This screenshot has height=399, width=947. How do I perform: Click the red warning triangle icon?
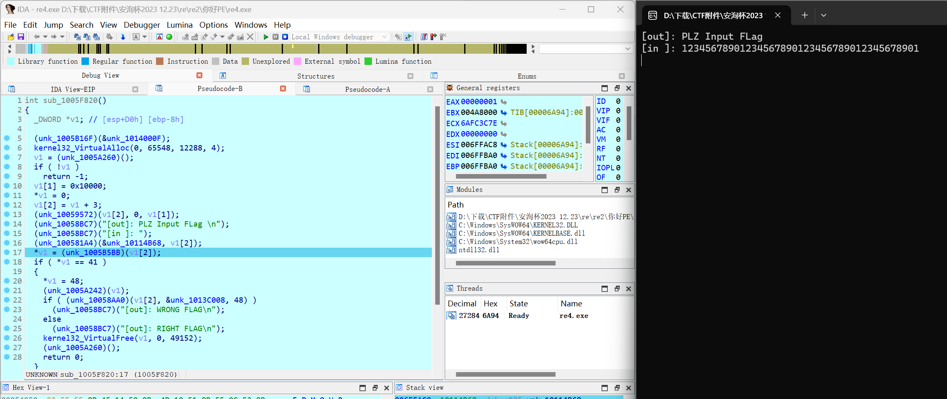[159, 37]
